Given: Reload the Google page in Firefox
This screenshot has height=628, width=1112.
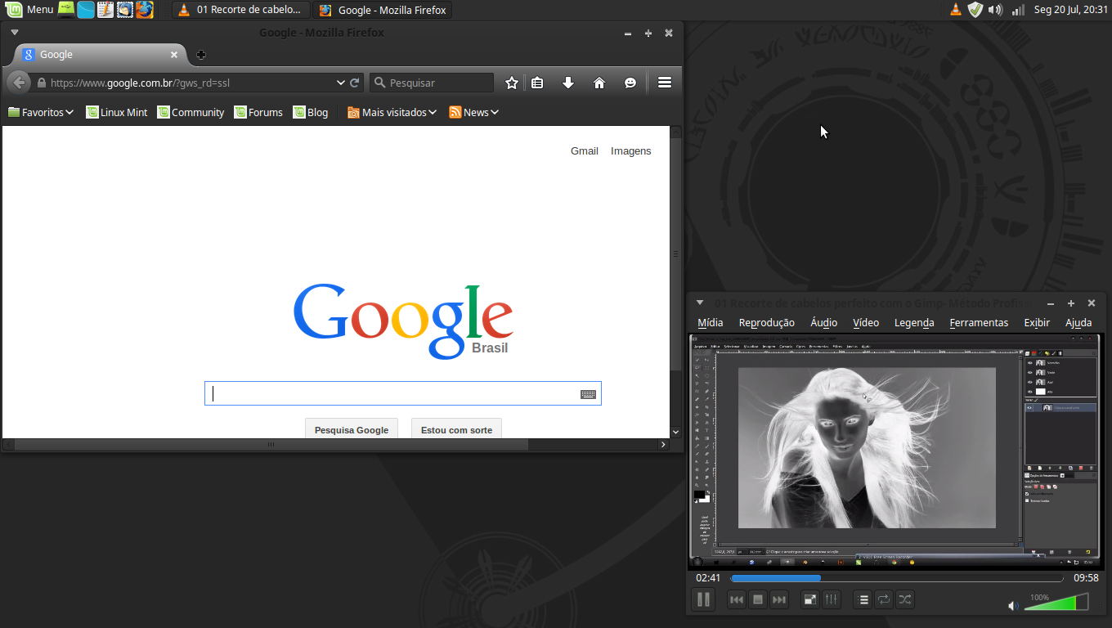Looking at the screenshot, I should [355, 83].
